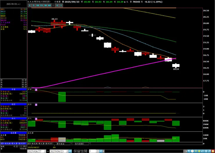Select the 1-minute timeframe

point(30,6)
